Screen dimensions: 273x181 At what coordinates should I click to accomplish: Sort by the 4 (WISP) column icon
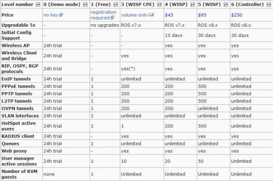192,5
